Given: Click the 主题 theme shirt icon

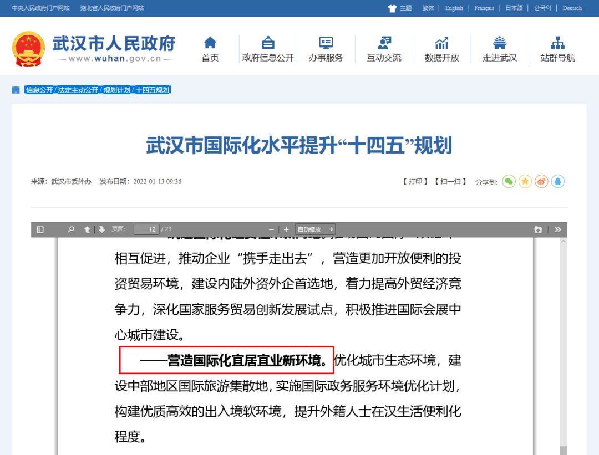Looking at the screenshot, I should click(x=392, y=8).
